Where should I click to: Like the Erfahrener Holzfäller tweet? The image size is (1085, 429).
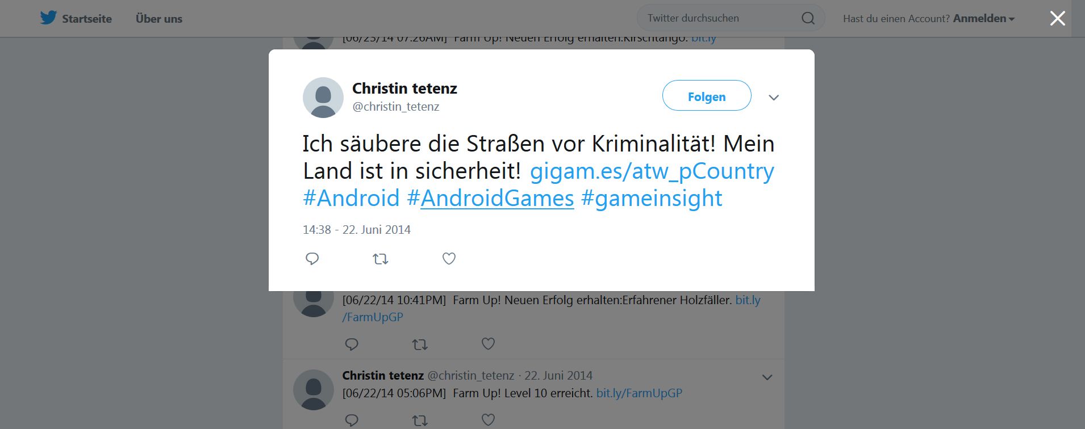pyautogui.click(x=488, y=344)
